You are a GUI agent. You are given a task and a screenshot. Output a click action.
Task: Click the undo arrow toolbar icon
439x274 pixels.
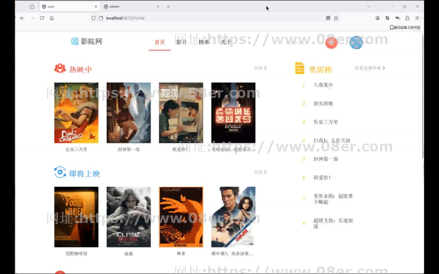coord(397,18)
